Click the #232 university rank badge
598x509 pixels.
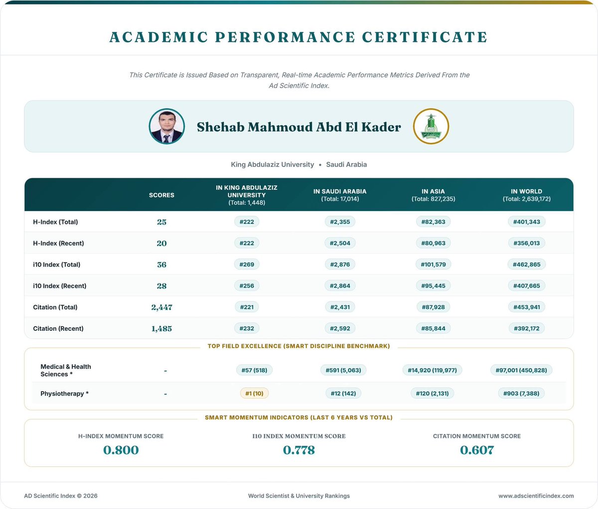247,329
